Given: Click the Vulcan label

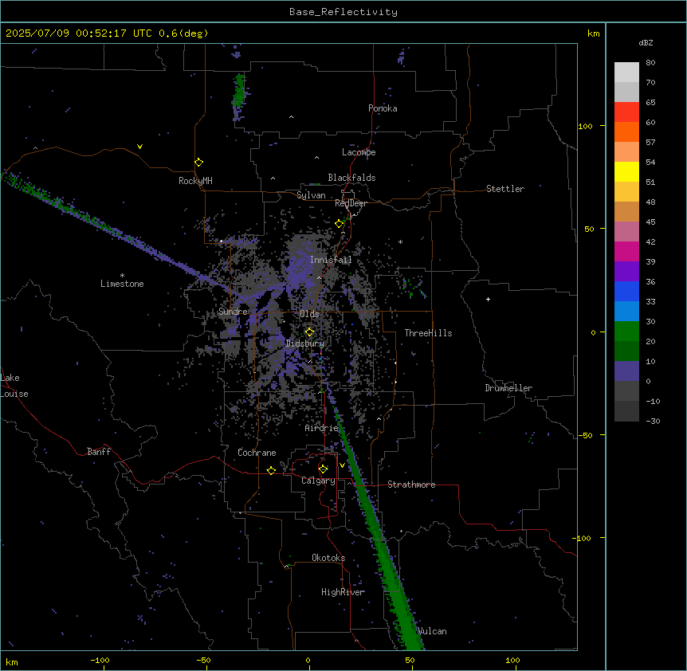Looking at the screenshot, I should pyautogui.click(x=432, y=631).
